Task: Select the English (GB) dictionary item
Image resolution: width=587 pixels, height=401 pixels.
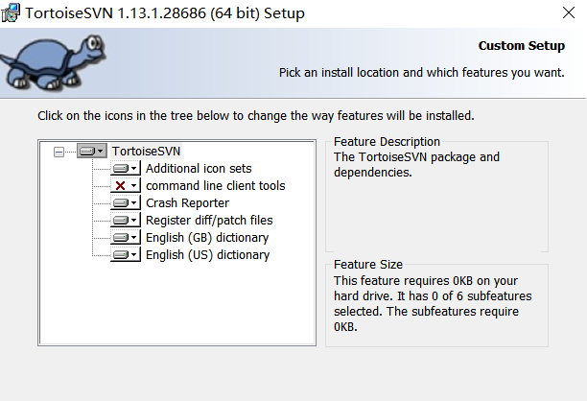Action: 207,237
